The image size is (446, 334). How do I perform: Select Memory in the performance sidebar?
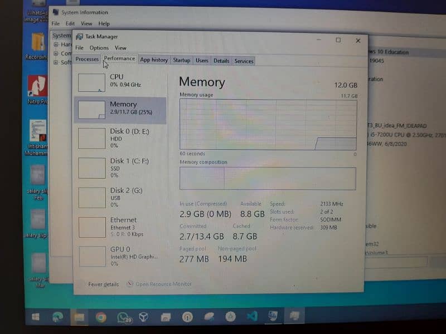coord(120,110)
